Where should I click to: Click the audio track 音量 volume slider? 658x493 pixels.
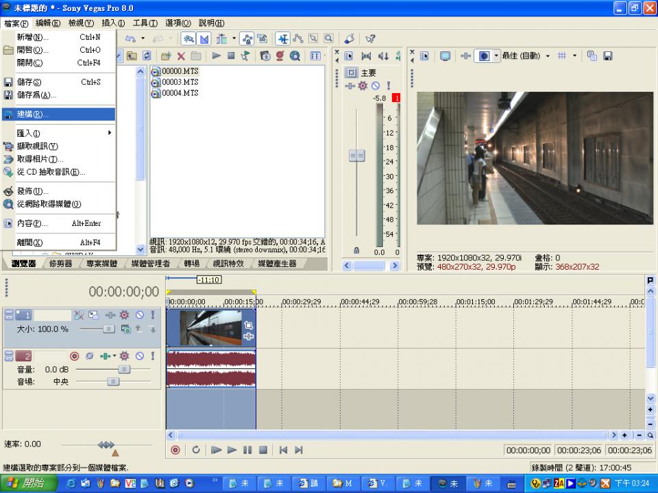click(123, 369)
